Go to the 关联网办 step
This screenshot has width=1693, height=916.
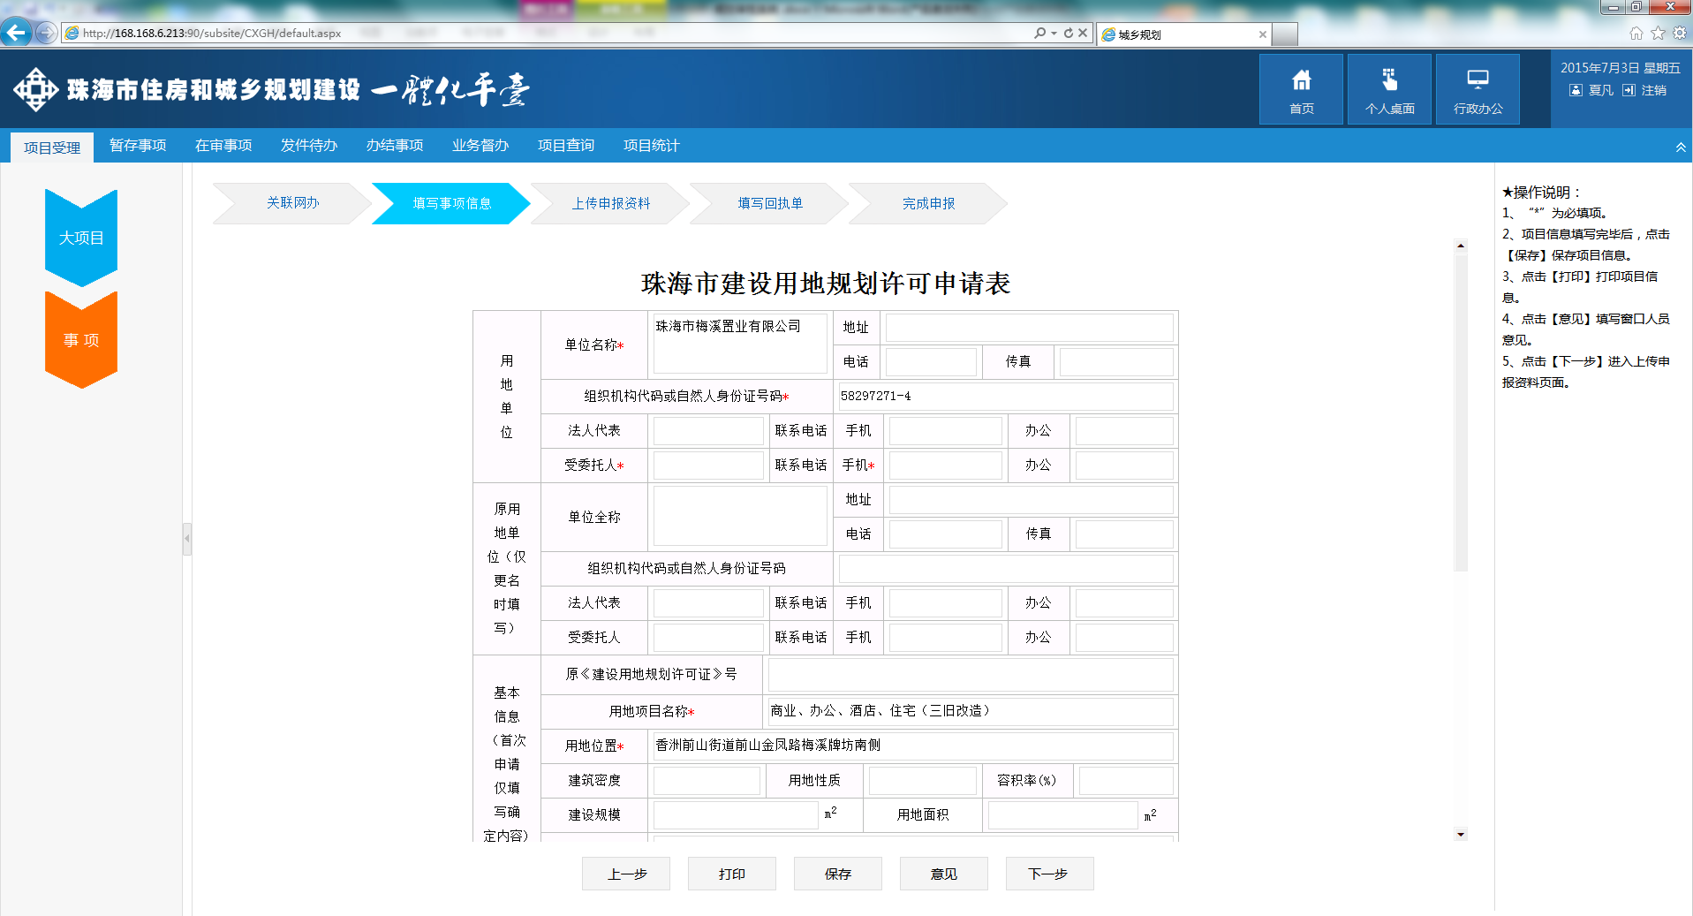[292, 203]
